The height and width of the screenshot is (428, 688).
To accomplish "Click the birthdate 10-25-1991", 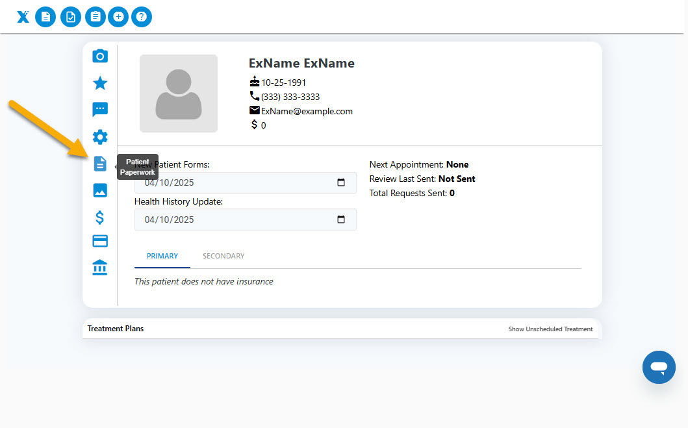I will pyautogui.click(x=283, y=82).
